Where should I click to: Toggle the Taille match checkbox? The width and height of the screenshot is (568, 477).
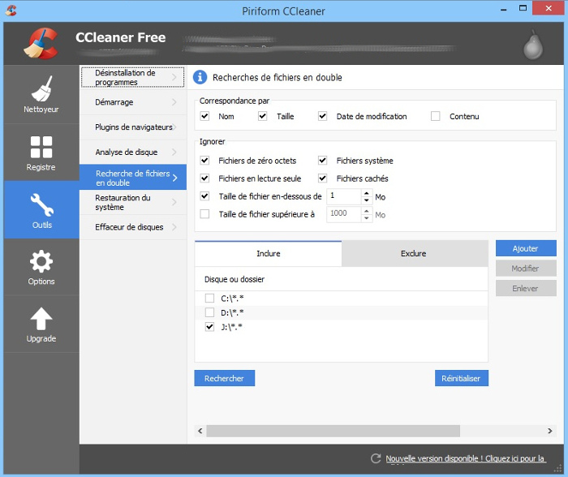pos(263,116)
